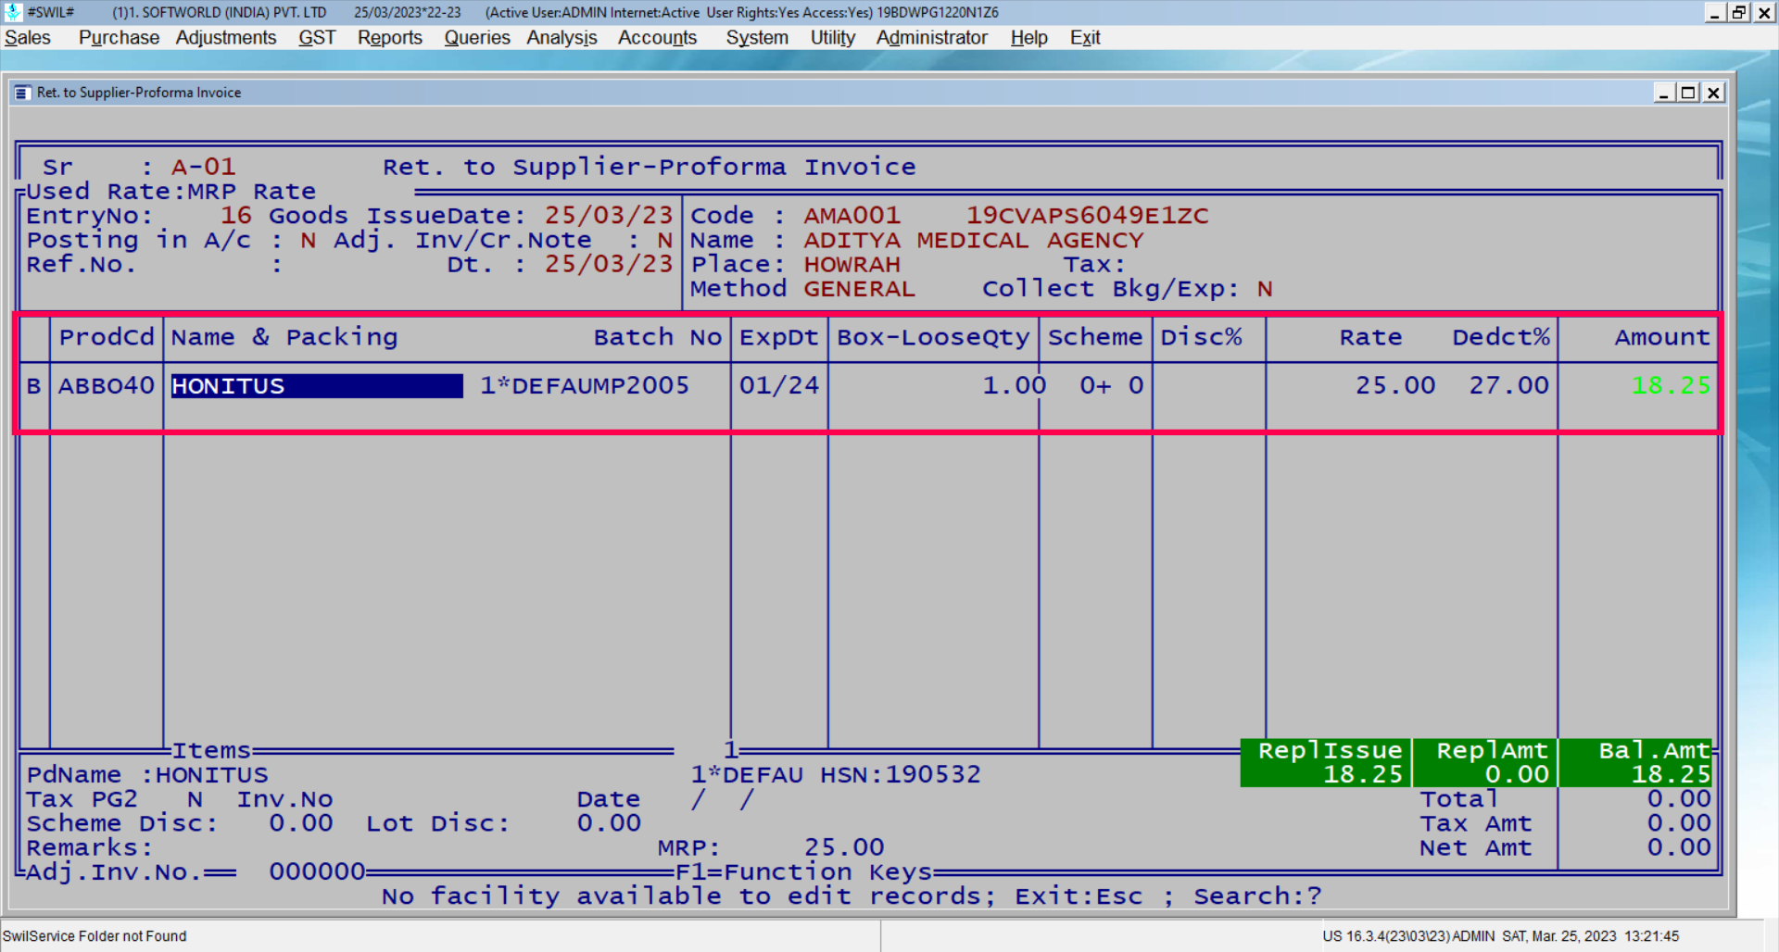Viewport: 1779px width, 952px height.
Task: Select the HONITUS product name field
Action: click(x=317, y=386)
